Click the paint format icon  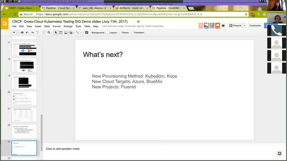pos(37,33)
